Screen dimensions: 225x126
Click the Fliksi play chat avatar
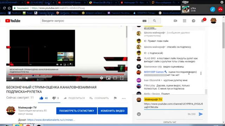tap(139, 86)
